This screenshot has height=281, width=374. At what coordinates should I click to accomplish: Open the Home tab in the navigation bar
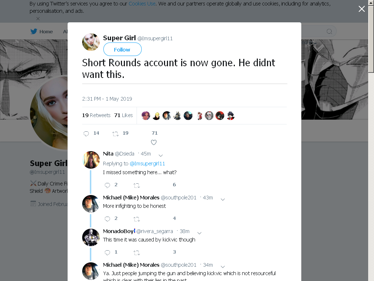pyautogui.click(x=46, y=31)
